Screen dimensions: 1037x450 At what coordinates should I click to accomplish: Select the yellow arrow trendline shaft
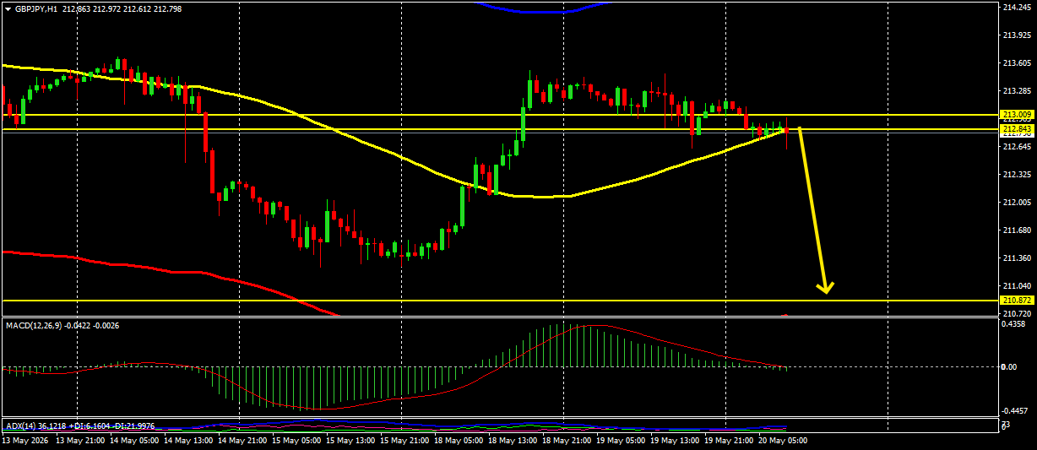pos(812,207)
